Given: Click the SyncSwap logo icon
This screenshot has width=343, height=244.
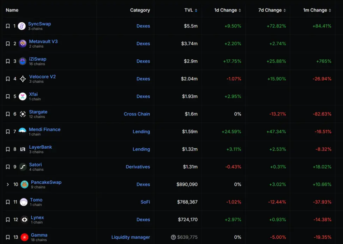Looking at the screenshot, I should (x=22, y=26).
